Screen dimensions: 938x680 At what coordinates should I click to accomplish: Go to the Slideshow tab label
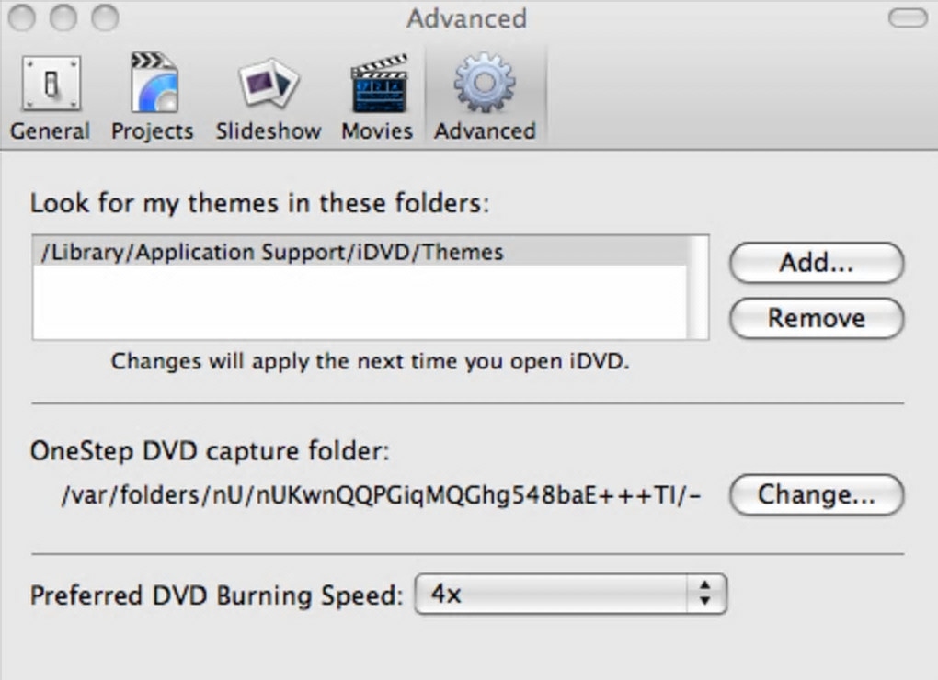[x=268, y=131]
